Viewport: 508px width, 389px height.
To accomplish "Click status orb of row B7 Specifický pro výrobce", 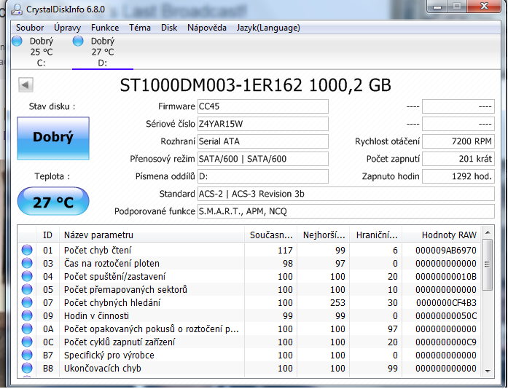I will 27,355.
